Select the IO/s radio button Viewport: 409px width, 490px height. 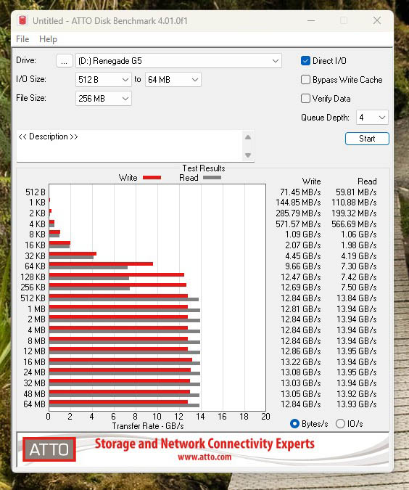point(340,424)
